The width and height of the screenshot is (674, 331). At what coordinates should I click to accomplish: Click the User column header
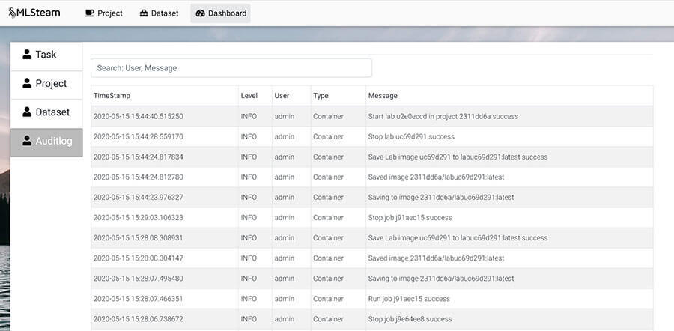point(282,96)
